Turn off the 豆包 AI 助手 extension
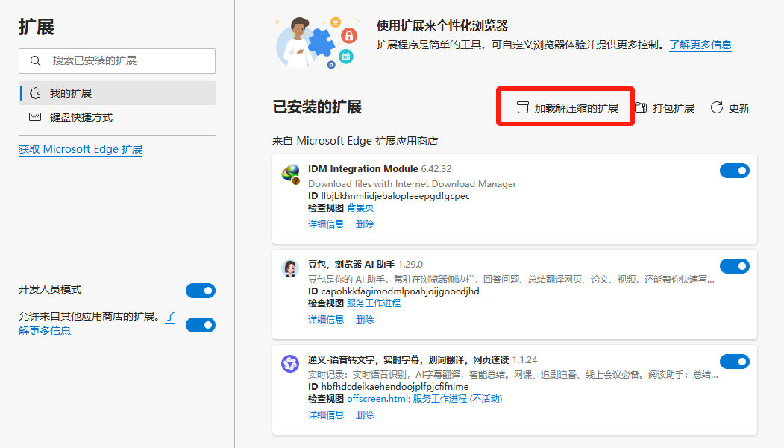This screenshot has width=784, height=448. click(x=735, y=265)
